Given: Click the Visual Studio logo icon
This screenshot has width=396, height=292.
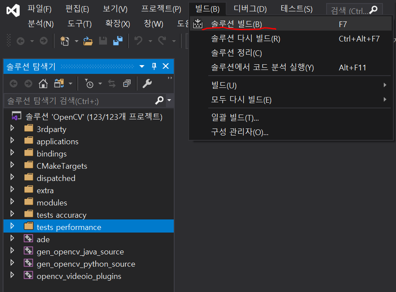Looking at the screenshot, I should click(13, 10).
